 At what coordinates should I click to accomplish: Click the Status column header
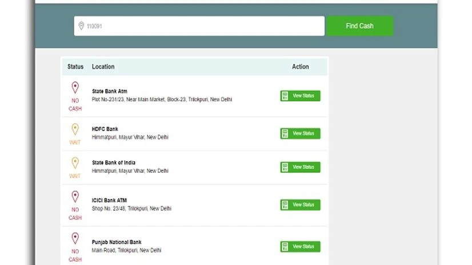click(75, 67)
